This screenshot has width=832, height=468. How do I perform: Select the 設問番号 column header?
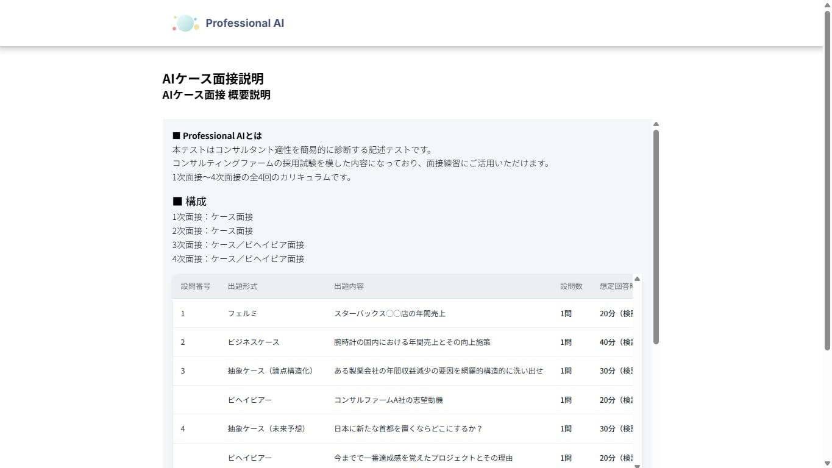click(x=196, y=286)
